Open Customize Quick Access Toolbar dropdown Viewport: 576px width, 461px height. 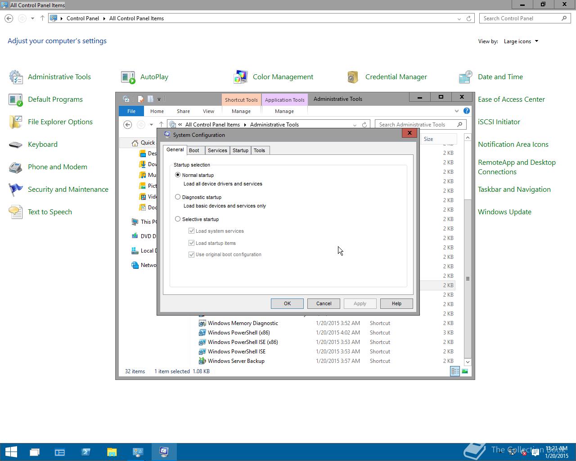click(x=159, y=99)
